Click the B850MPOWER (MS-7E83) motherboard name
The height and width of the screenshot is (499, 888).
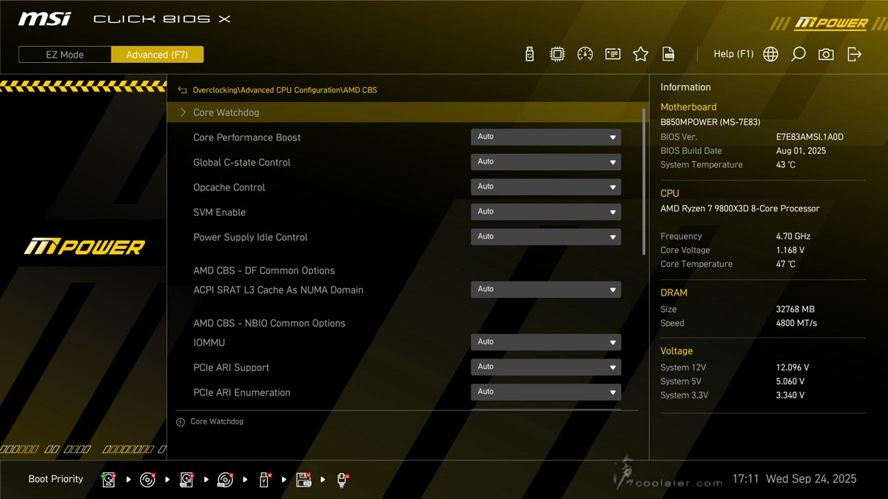pyautogui.click(x=710, y=123)
